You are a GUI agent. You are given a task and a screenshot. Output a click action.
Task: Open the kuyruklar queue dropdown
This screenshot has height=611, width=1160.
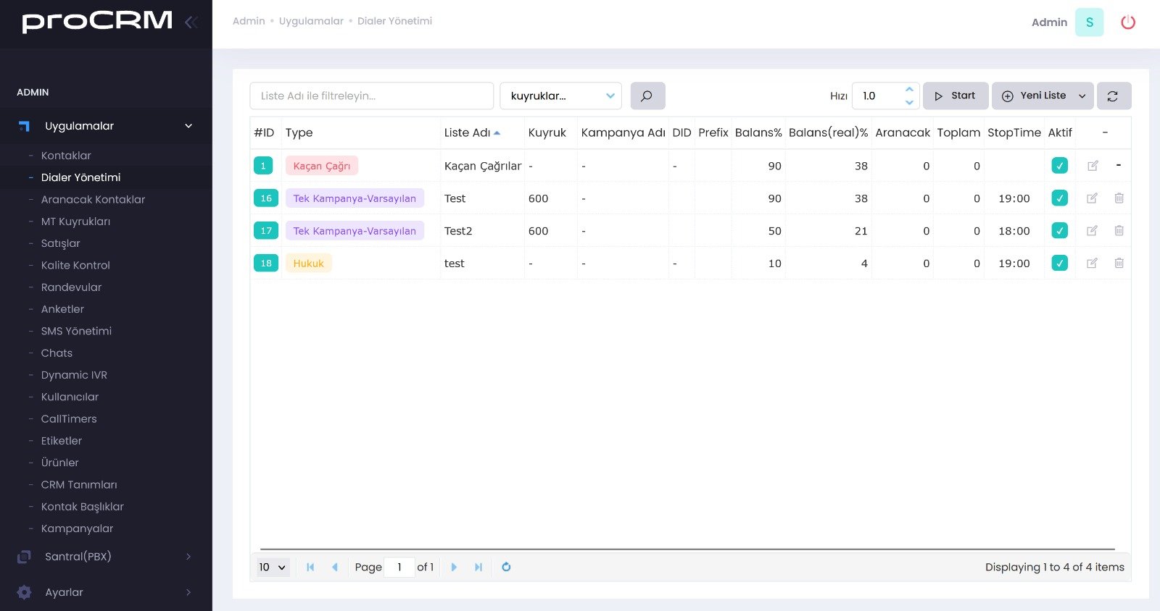[560, 96]
